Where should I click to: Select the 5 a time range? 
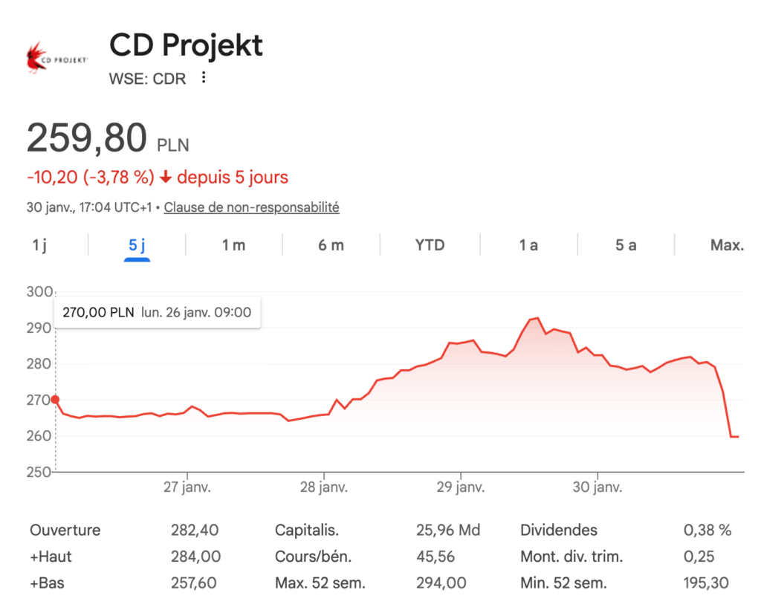coord(626,244)
